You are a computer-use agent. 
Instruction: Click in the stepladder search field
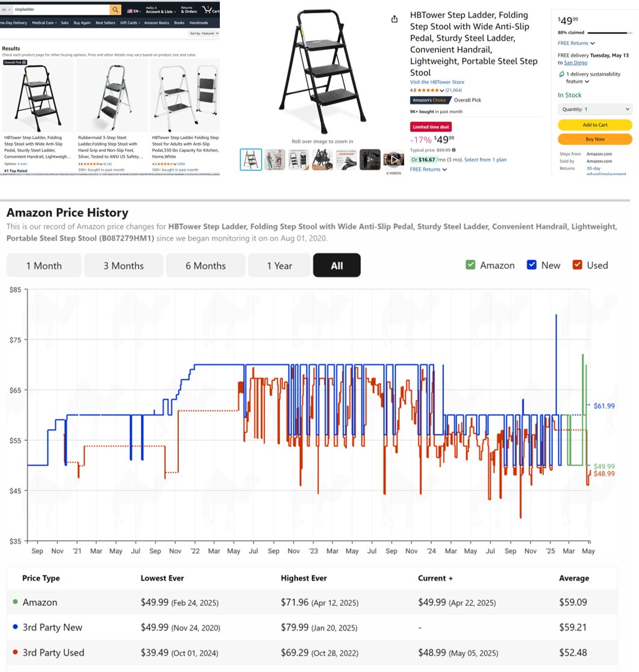pyautogui.click(x=60, y=10)
